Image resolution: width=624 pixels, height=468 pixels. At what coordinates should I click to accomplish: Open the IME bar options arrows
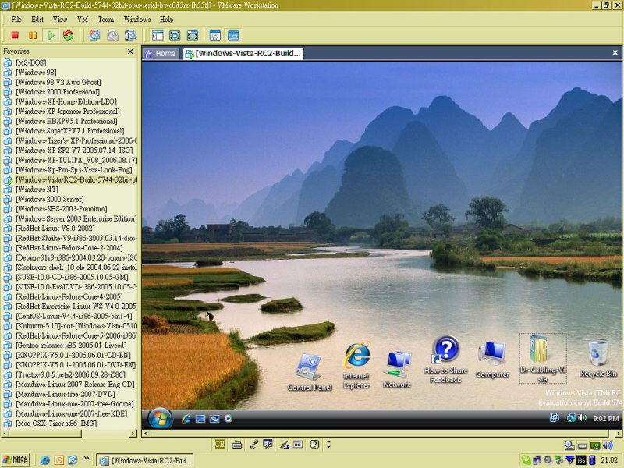[x=328, y=444]
